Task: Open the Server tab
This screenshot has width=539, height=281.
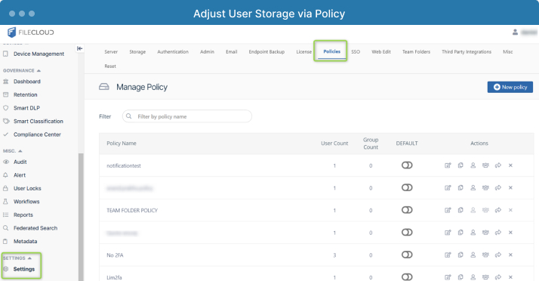Action: [111, 52]
